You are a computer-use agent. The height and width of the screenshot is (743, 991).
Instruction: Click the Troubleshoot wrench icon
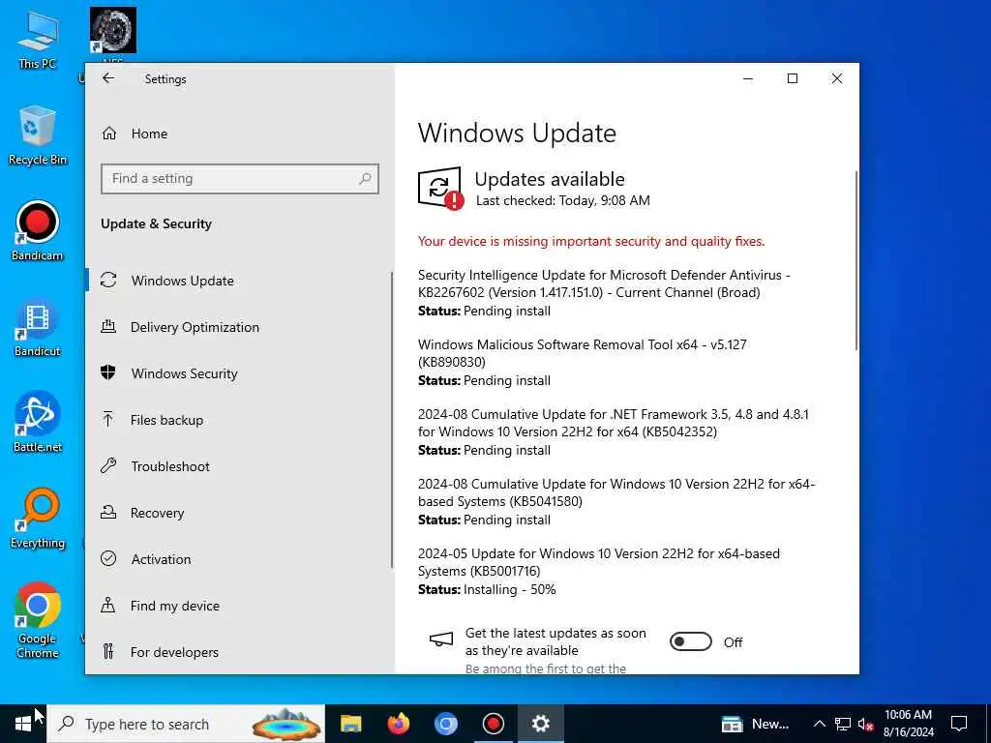[108, 466]
